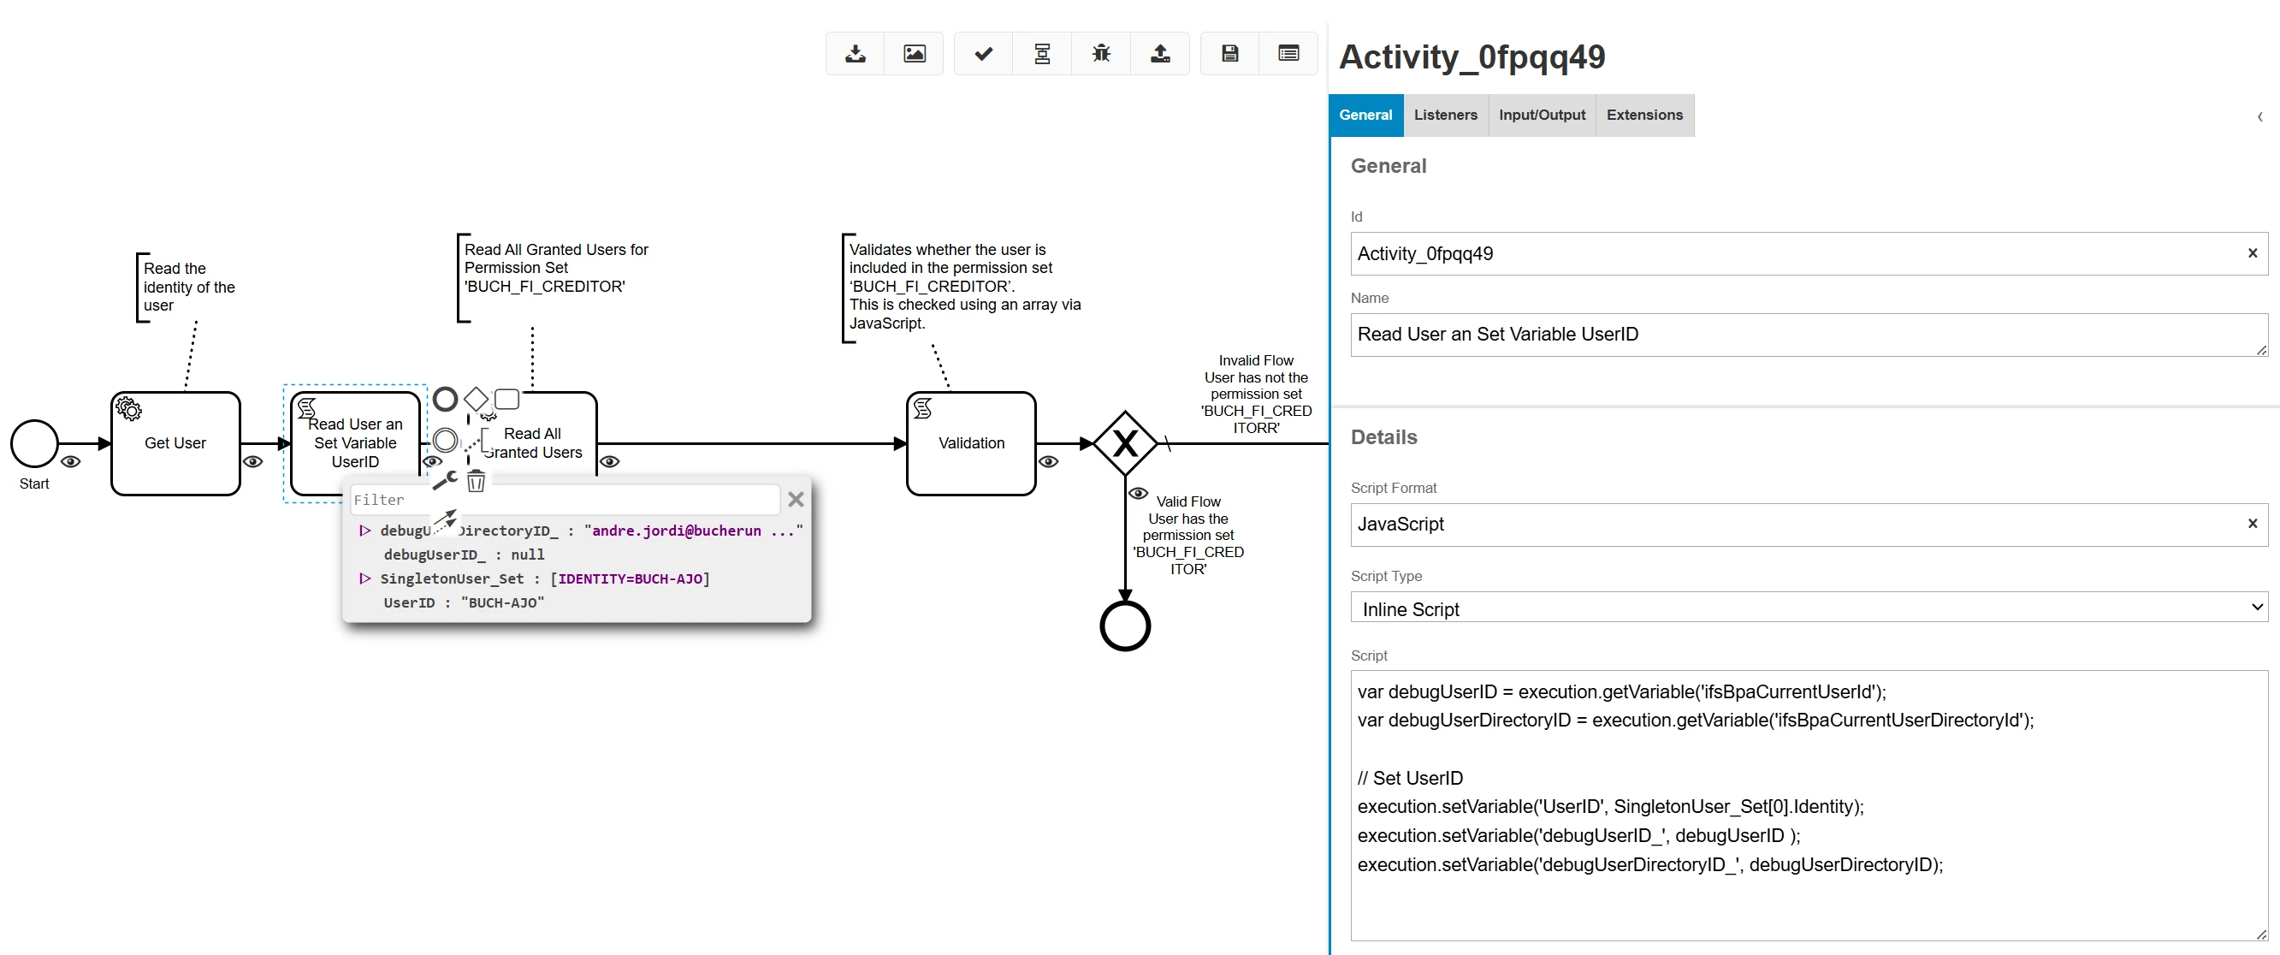Click the upload deploy toolbar icon

point(1159,54)
